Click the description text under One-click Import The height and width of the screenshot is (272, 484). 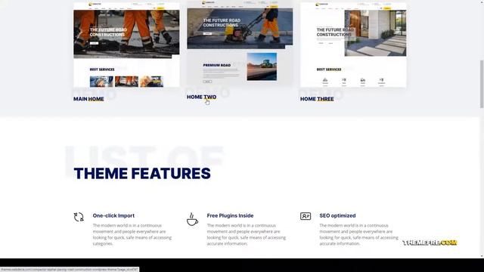click(x=132, y=234)
